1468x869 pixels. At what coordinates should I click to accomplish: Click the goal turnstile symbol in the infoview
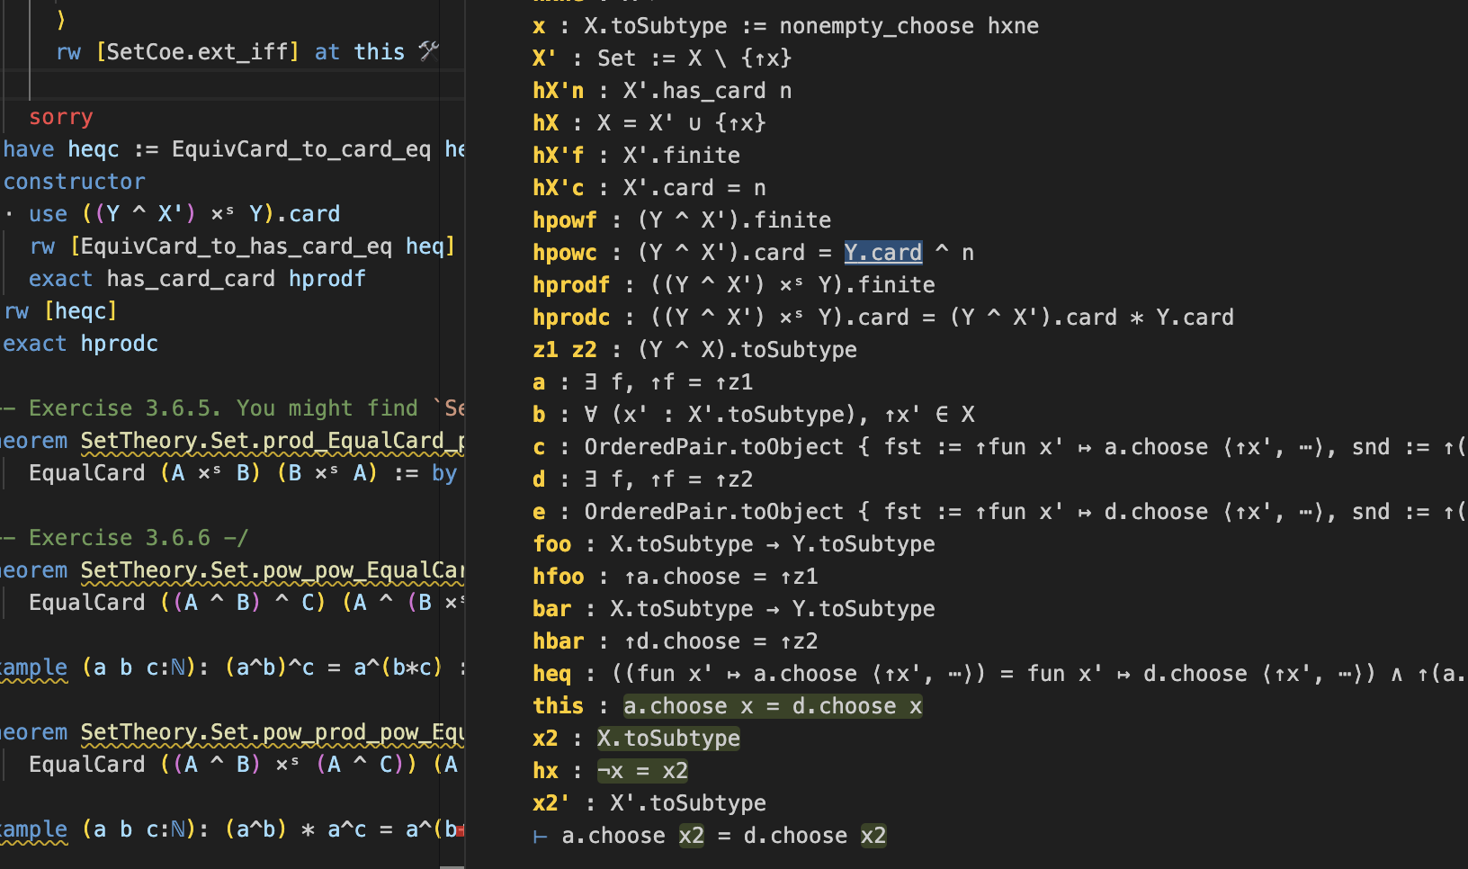pyautogui.click(x=540, y=837)
